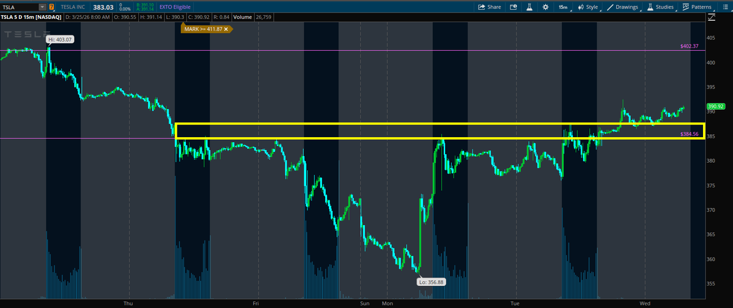Open the Style menu
This screenshot has width=733, height=308.
pos(588,7)
